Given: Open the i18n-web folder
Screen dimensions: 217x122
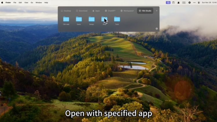Looking at the screenshot, I should 66,19.
